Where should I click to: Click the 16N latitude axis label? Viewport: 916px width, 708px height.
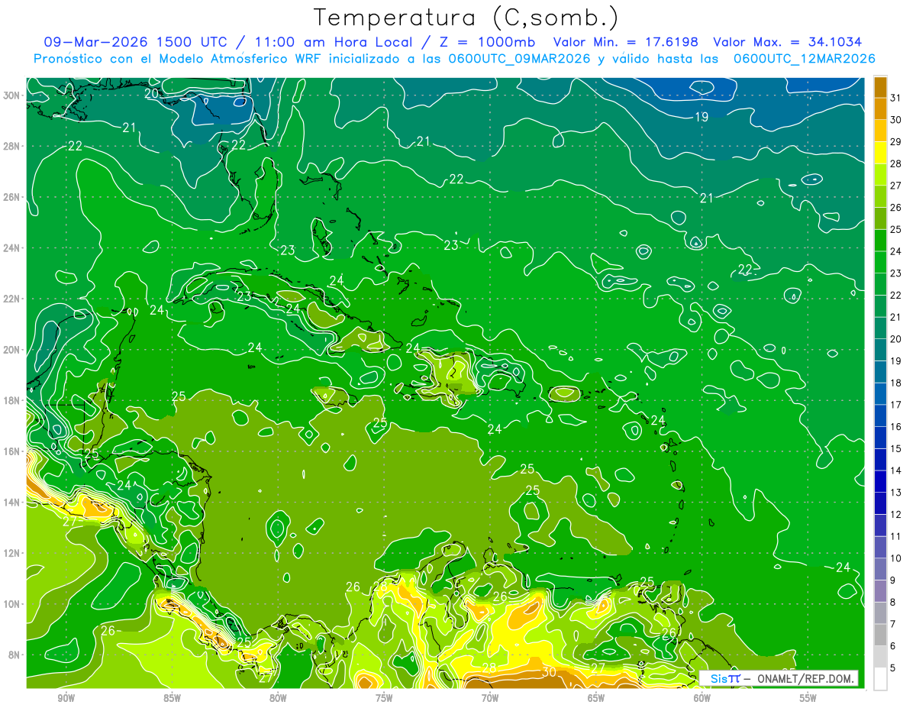[x=11, y=451]
